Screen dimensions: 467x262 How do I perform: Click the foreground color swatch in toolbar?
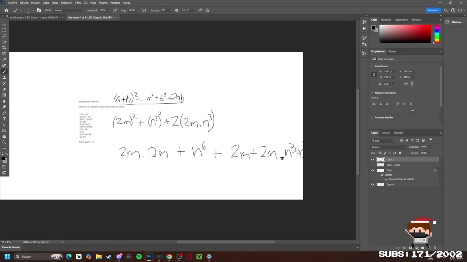coord(3,158)
